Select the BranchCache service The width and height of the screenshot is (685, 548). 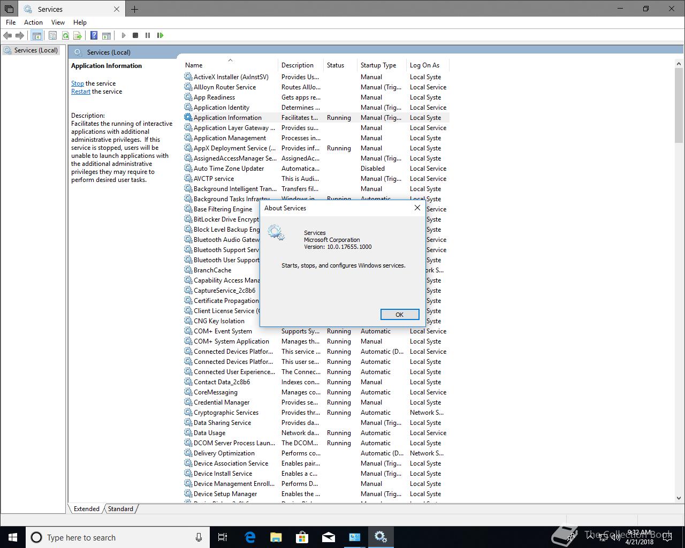coord(212,270)
